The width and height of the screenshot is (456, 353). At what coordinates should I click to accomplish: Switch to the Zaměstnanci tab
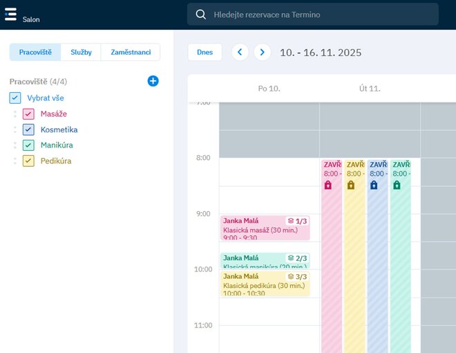(x=131, y=52)
